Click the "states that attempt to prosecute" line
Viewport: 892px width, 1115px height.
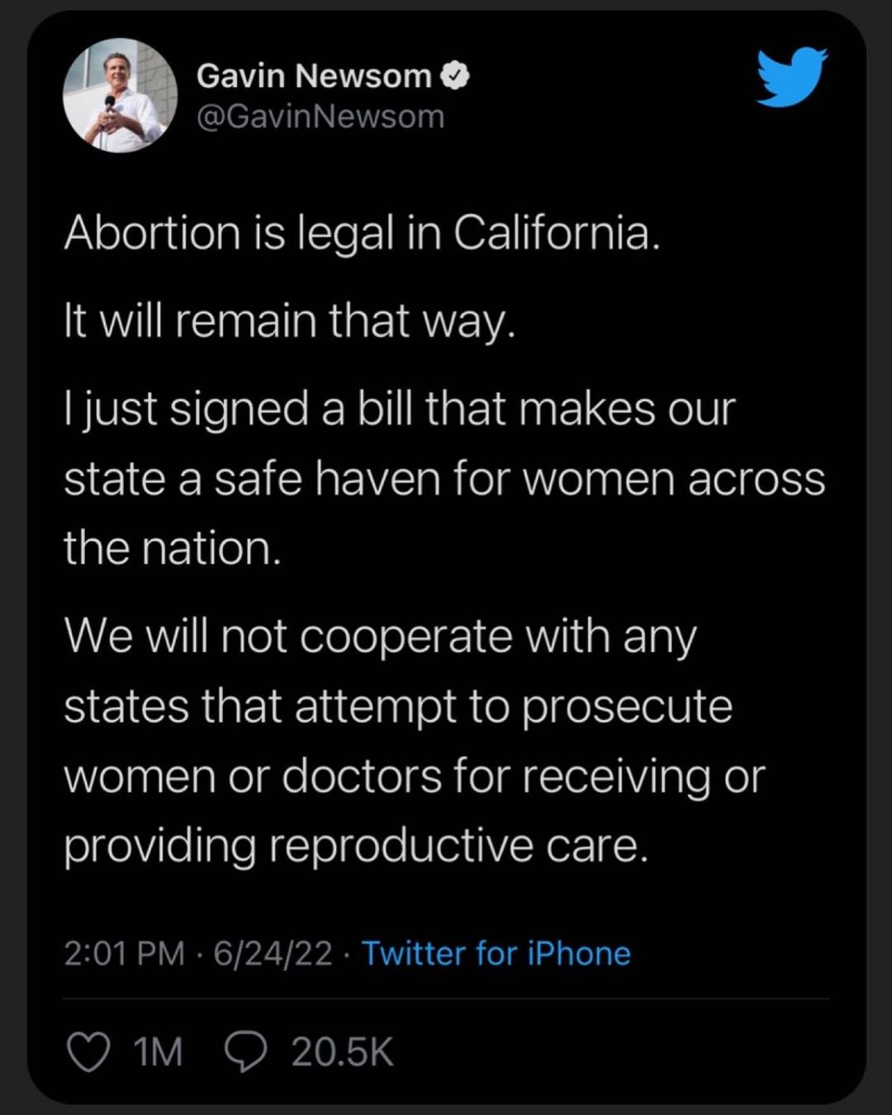pyautogui.click(x=398, y=706)
